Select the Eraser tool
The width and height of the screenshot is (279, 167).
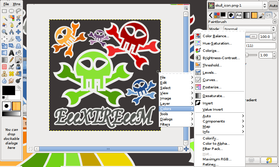coord(4,67)
